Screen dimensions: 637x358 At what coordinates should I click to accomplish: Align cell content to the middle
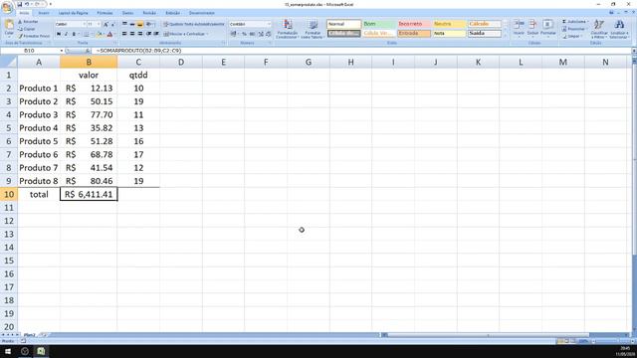[132, 24]
